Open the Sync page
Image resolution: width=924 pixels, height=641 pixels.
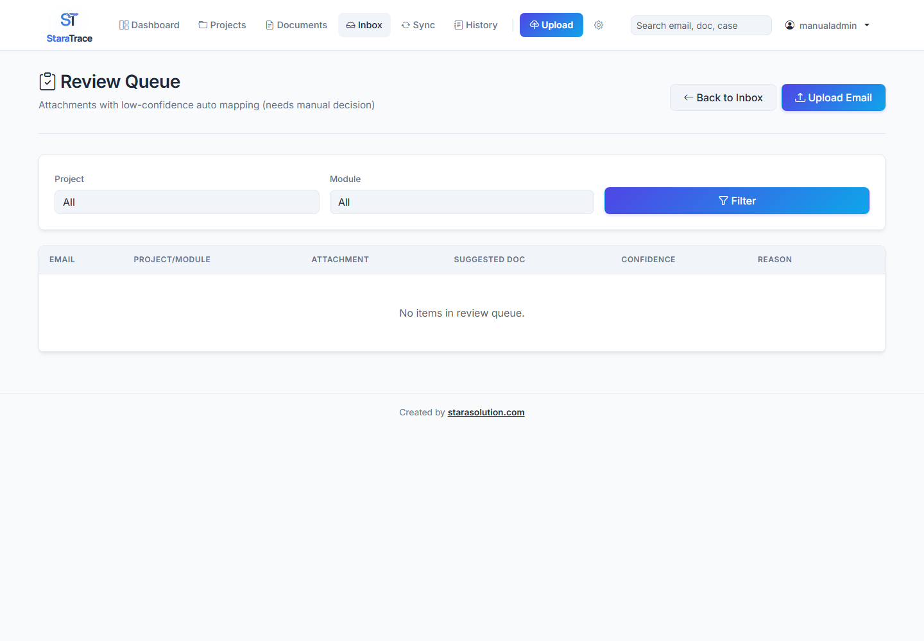(x=418, y=25)
